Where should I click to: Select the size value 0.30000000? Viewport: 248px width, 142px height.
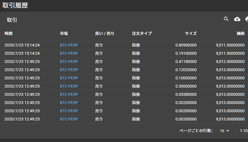click(186, 86)
